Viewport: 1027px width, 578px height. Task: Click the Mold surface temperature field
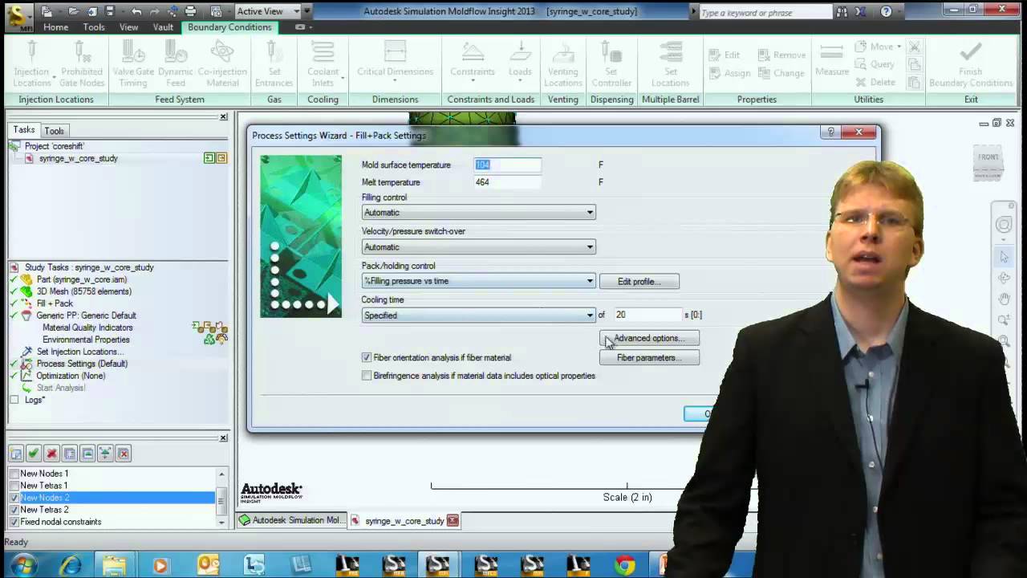(507, 165)
